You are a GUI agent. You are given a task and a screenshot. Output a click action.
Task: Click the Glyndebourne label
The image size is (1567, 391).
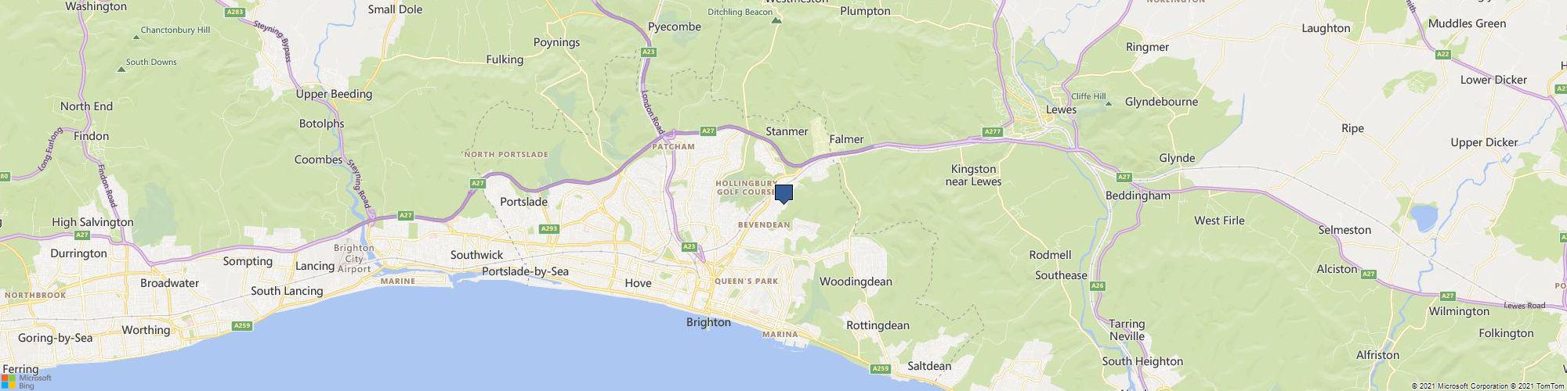pos(1161,102)
